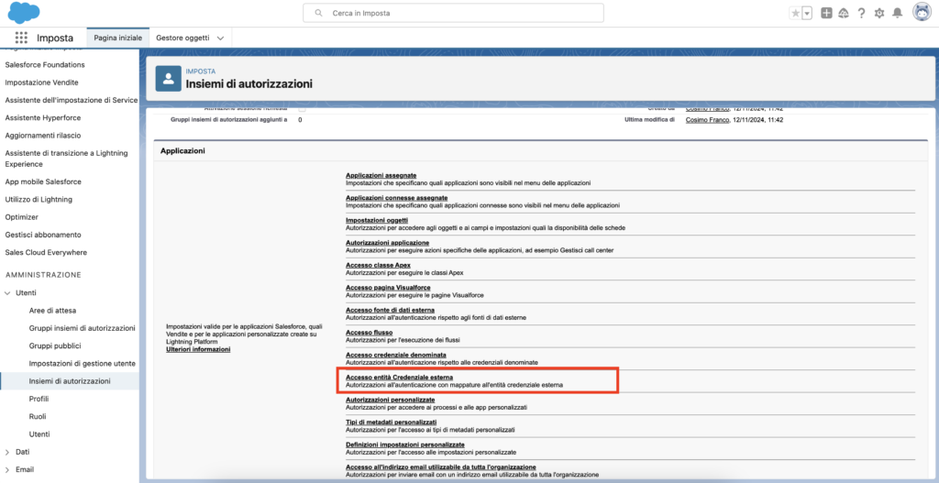Open the setup gear menu
The width and height of the screenshot is (939, 483).
pos(879,13)
